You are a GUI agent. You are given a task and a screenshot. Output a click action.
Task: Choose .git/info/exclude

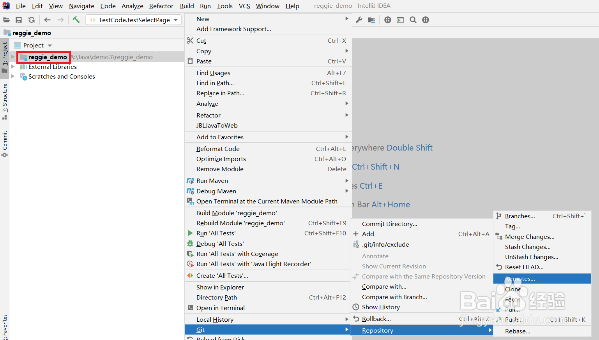(422, 244)
